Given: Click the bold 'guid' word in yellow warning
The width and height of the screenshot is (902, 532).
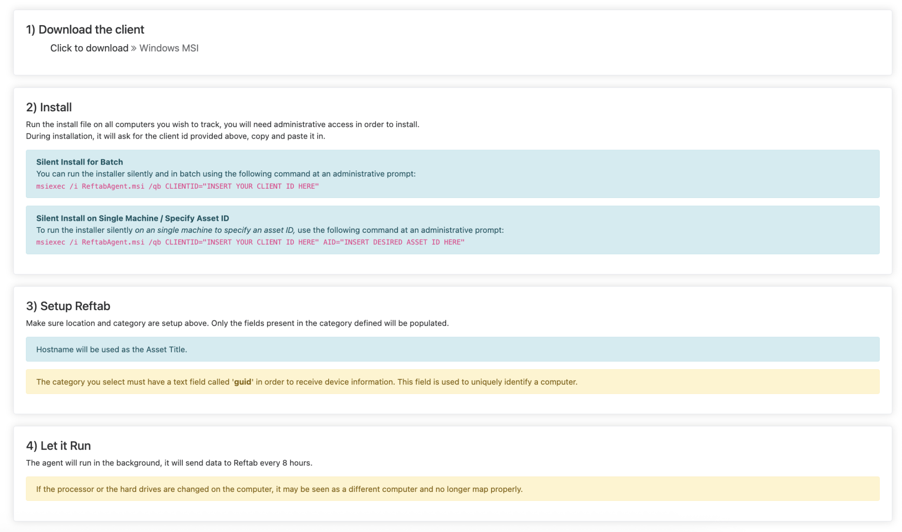Looking at the screenshot, I should [243, 382].
